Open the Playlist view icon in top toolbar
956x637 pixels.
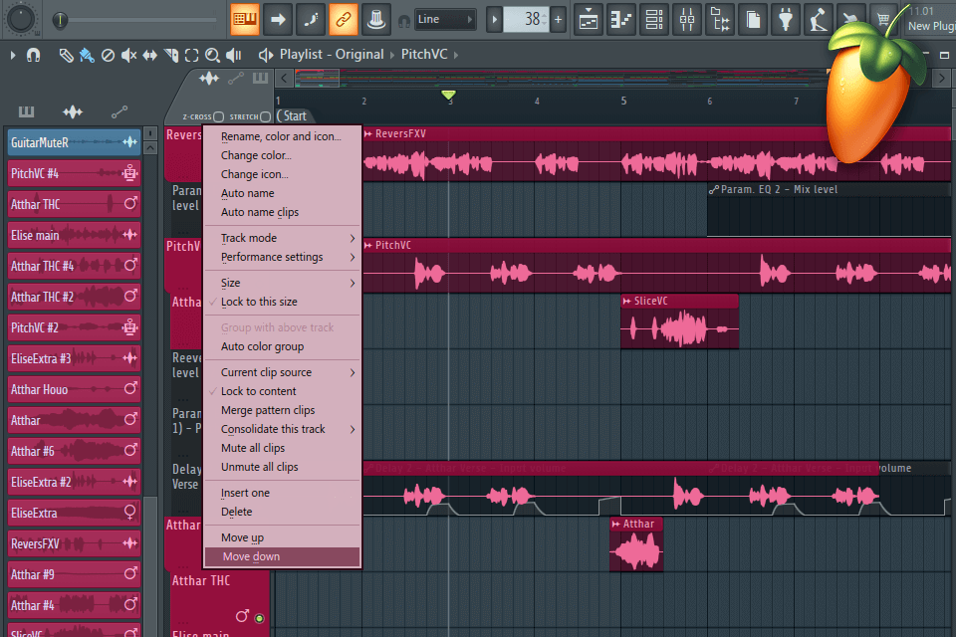[589, 20]
